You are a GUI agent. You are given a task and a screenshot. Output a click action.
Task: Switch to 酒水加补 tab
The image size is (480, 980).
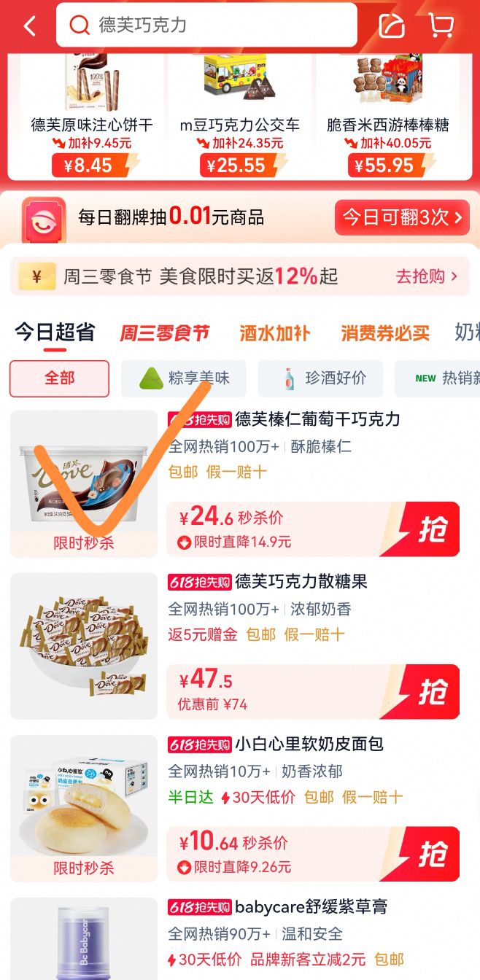275,333
